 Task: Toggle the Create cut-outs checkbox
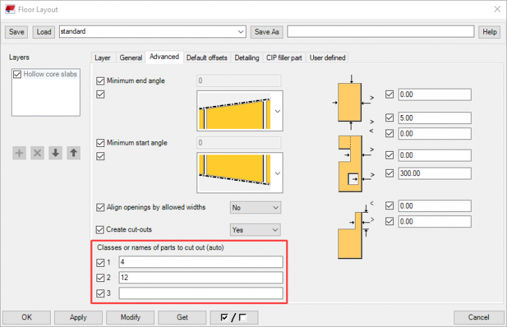pyautogui.click(x=101, y=229)
